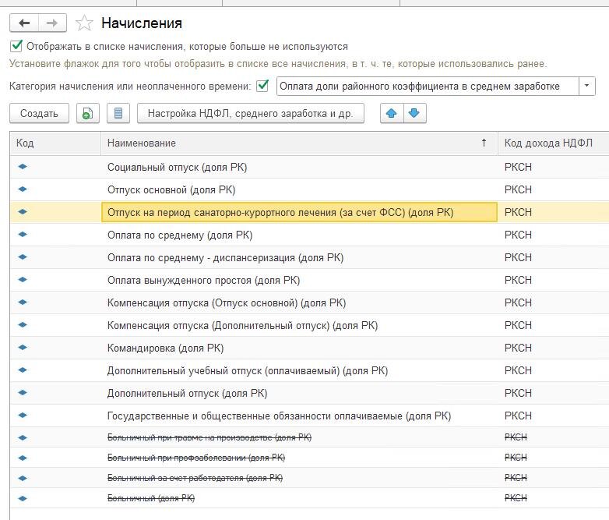Click row marker icon for Дополнительный отпуск (доля РК)
Viewport: 609px width, 520px height.
click(x=23, y=392)
